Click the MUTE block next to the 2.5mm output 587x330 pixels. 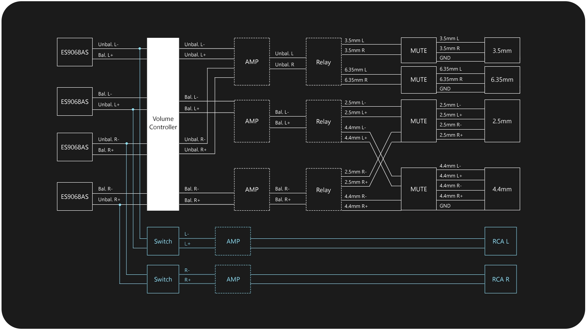[x=419, y=121]
